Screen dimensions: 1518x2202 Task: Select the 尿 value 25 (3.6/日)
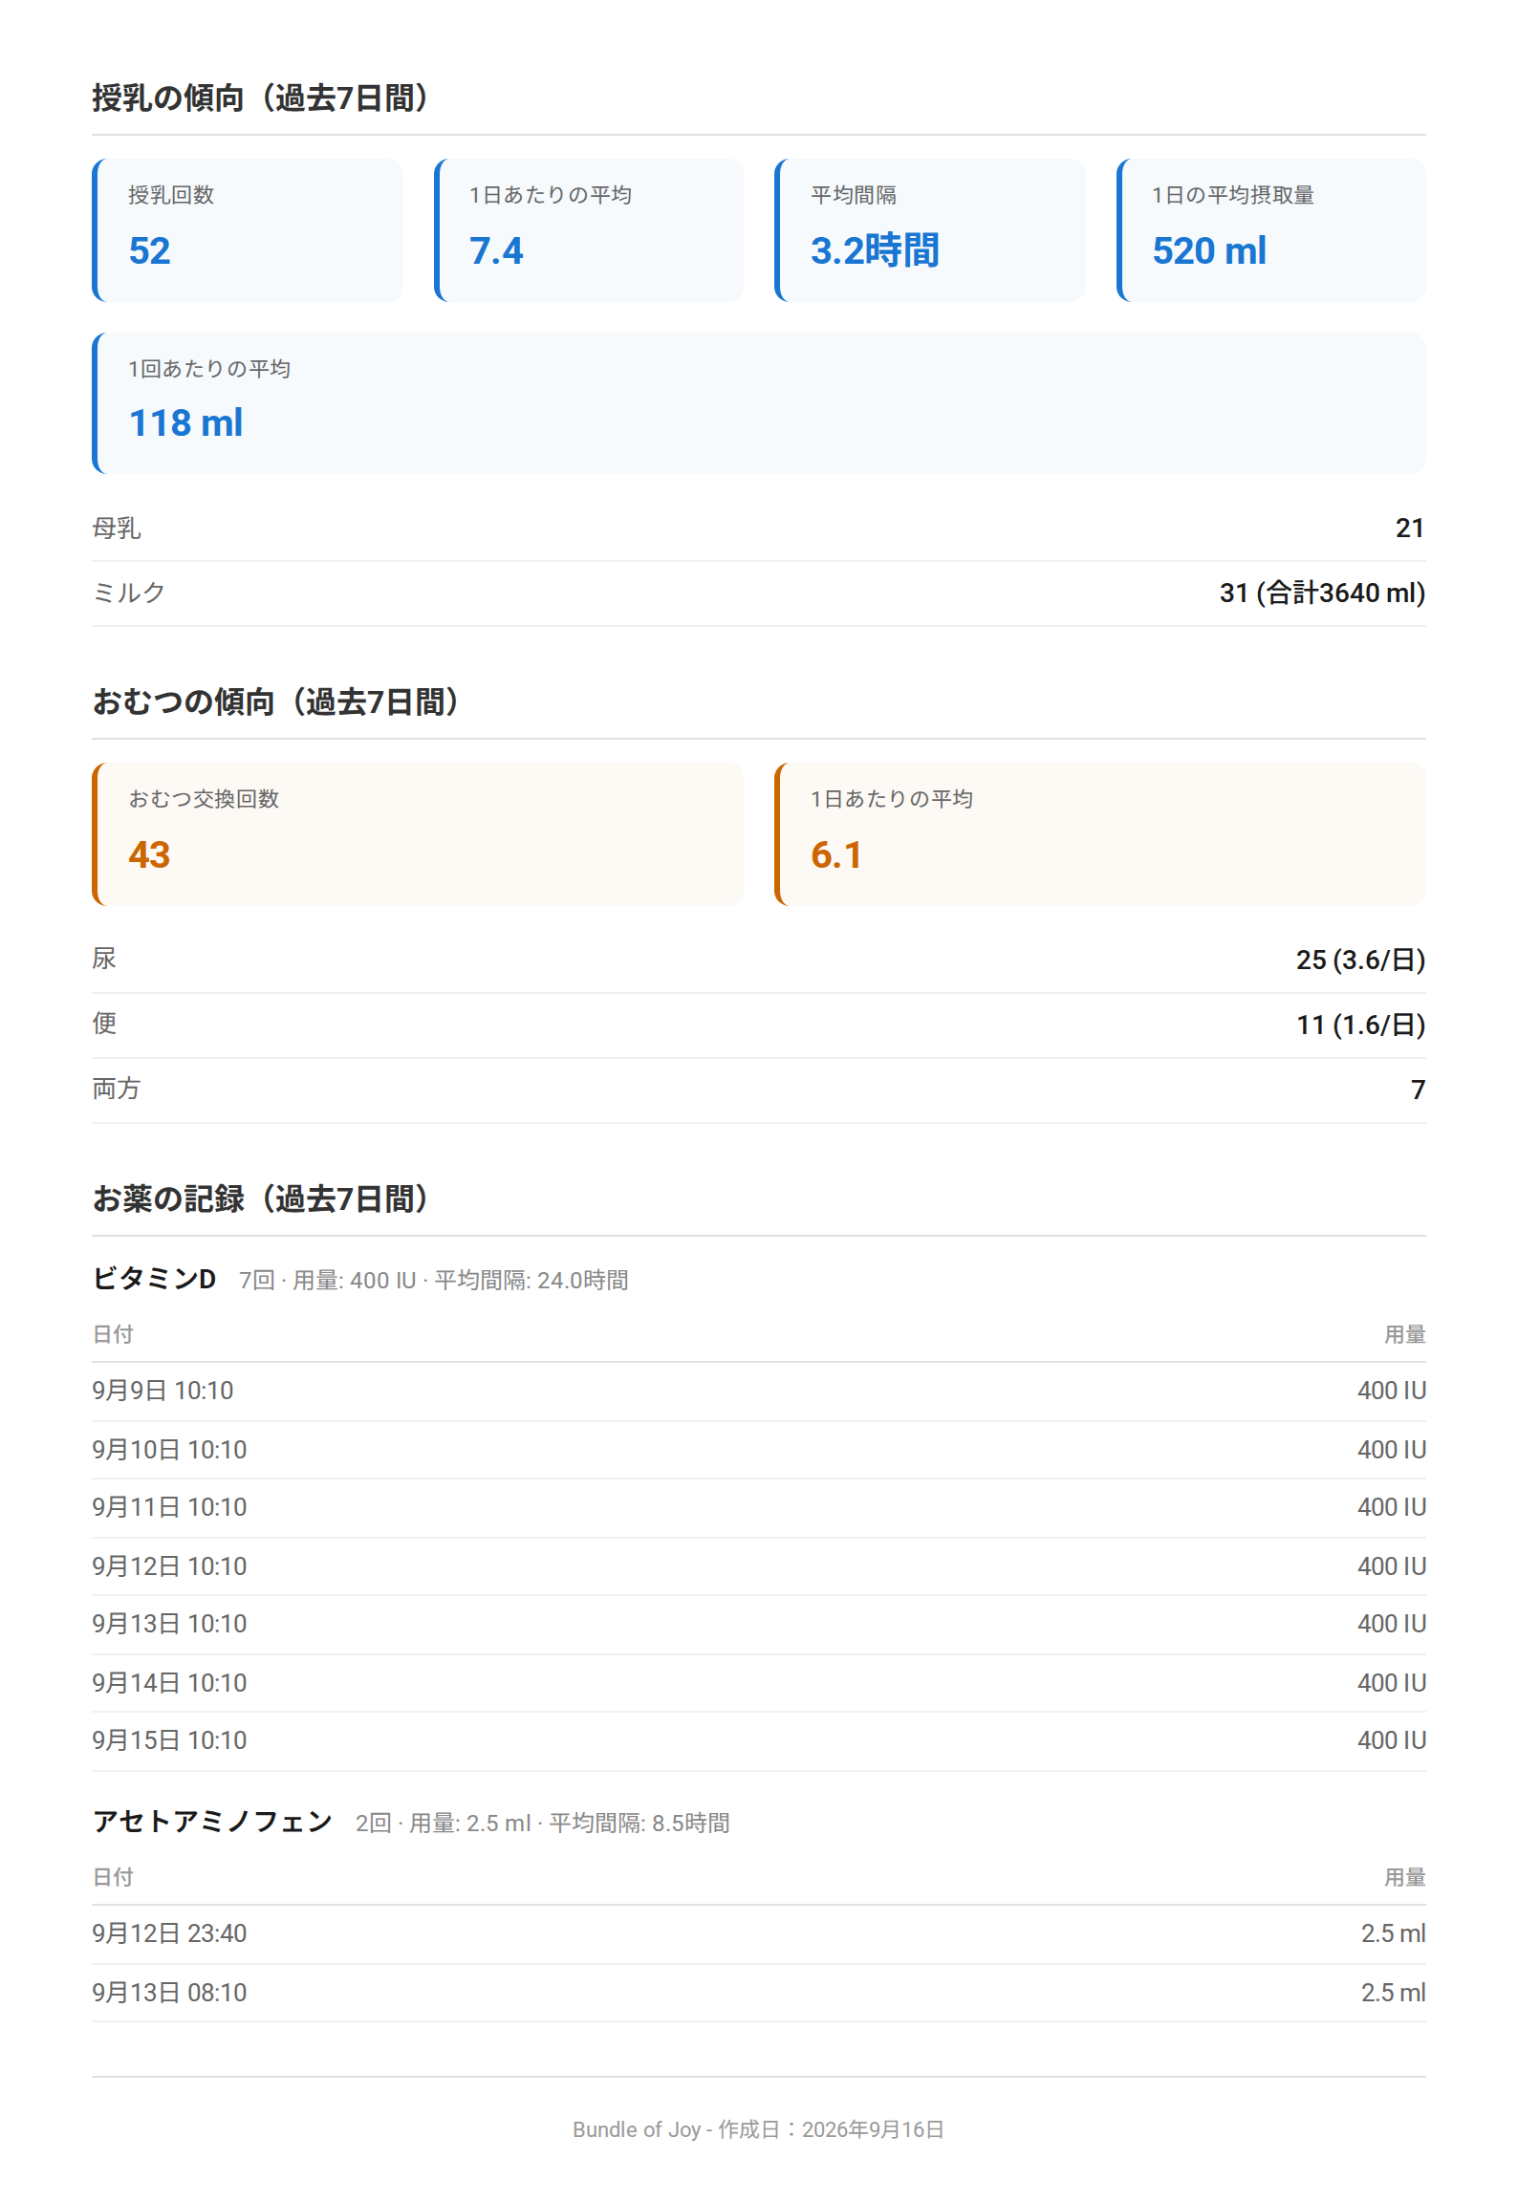(x=1360, y=960)
